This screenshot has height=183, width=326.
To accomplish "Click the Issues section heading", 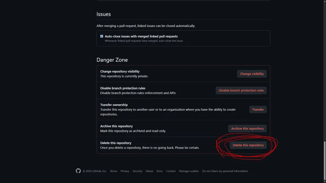I will tap(104, 14).
